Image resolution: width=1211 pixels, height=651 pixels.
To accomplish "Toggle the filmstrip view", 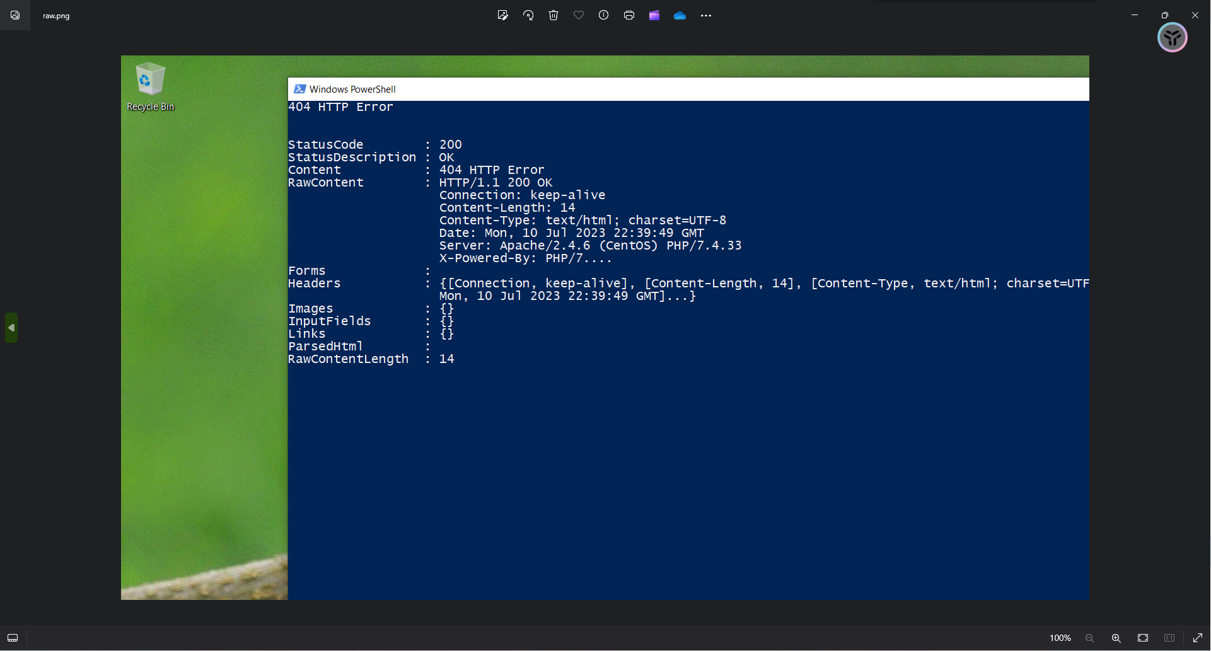I will [12, 638].
